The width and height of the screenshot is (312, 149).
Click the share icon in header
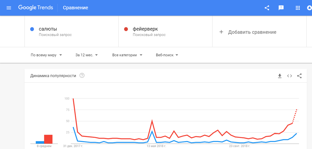[267, 8]
